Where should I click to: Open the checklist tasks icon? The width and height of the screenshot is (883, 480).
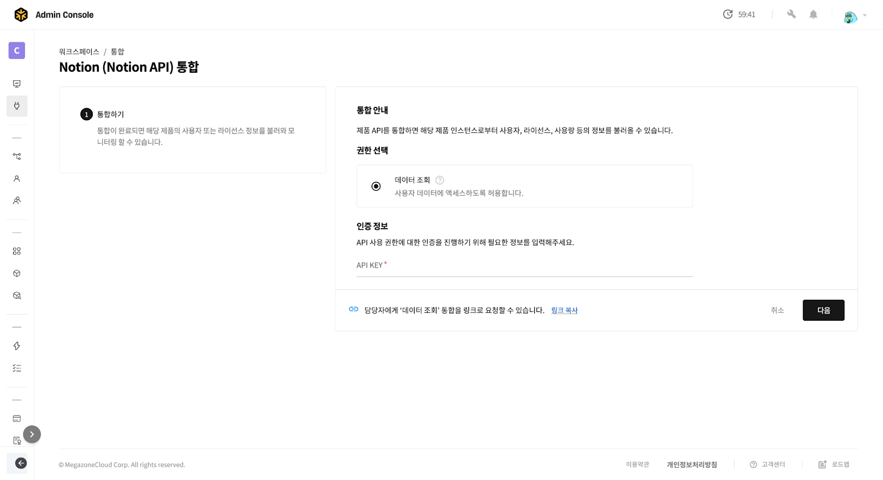click(x=17, y=368)
